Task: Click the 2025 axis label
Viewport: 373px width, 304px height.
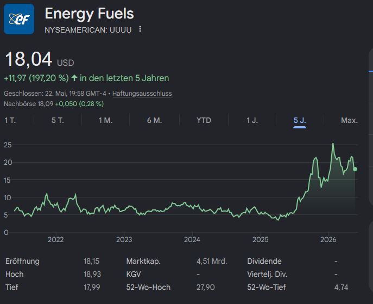Action: (x=260, y=239)
